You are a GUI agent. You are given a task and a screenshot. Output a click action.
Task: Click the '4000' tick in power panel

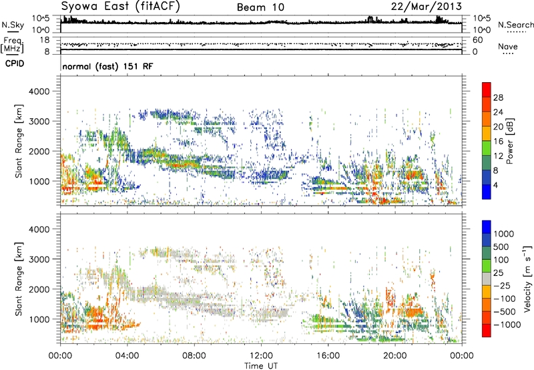click(x=39, y=91)
